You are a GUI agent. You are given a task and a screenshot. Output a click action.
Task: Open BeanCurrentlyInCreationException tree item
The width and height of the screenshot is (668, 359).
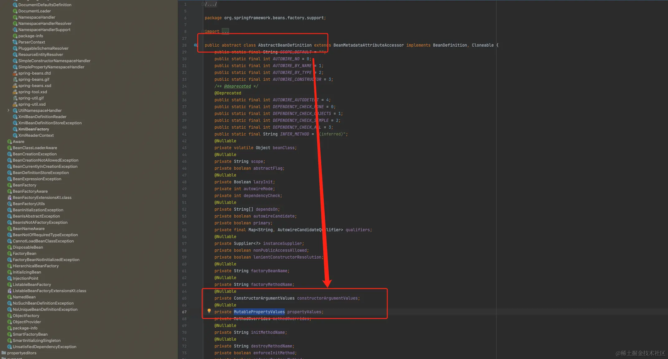tap(45, 167)
